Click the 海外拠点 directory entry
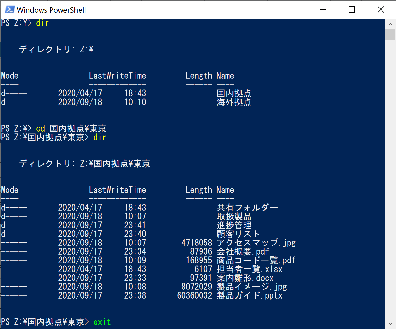 point(234,102)
